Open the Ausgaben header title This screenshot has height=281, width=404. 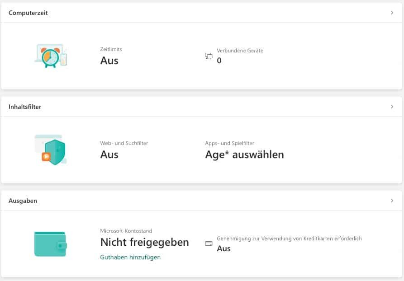pyautogui.click(x=23, y=201)
